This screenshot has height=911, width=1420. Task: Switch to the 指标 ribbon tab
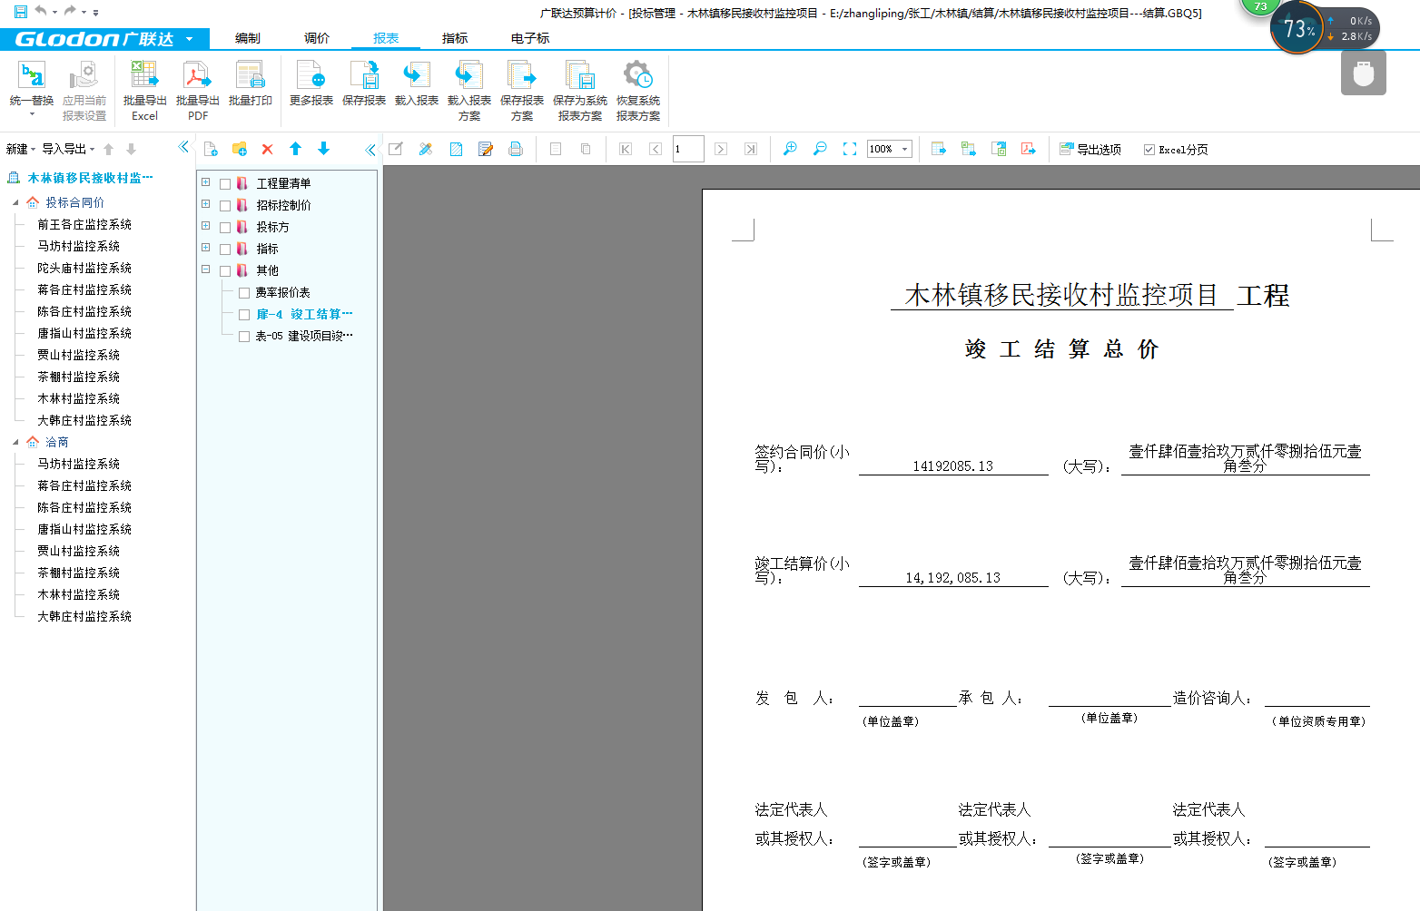(x=454, y=38)
